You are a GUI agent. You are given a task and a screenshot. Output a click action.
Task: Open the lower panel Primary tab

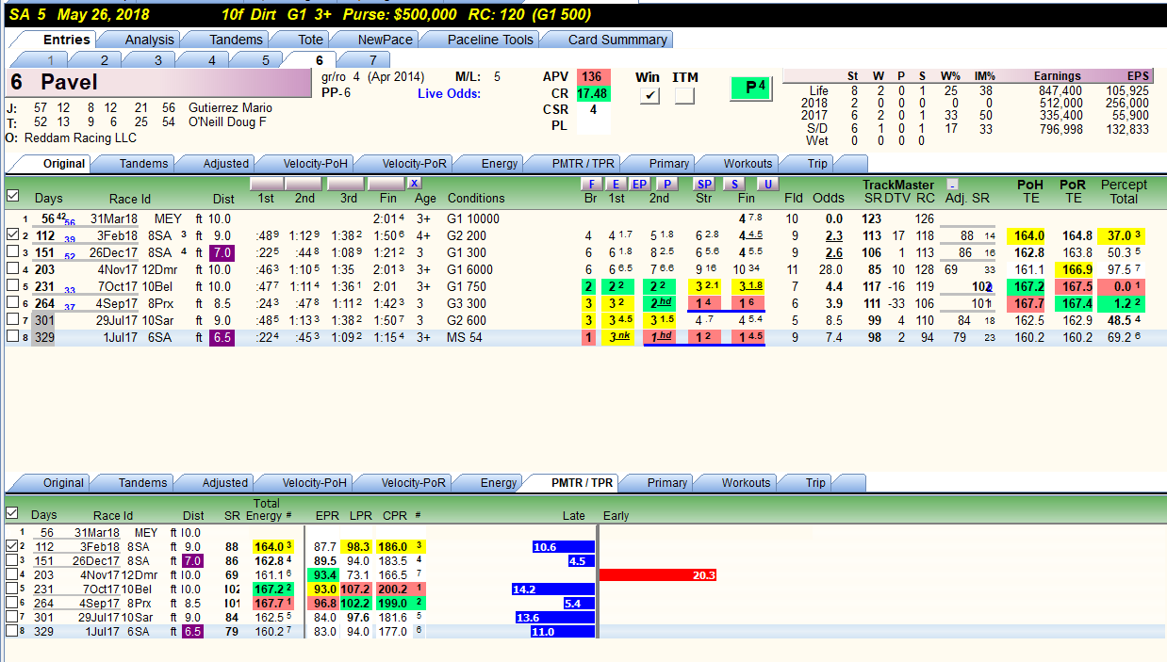666,482
